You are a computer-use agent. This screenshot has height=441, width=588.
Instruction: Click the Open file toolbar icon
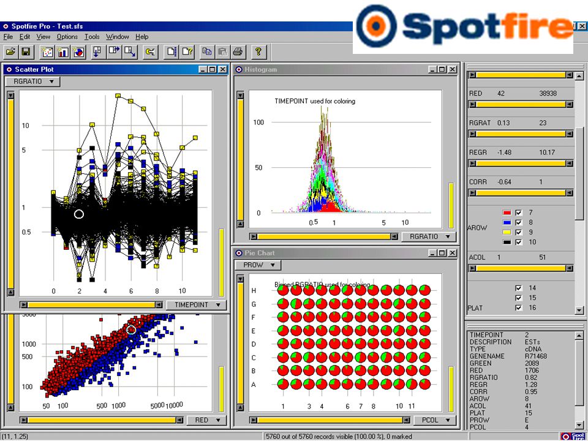11,51
